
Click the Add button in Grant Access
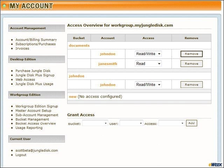click(191, 123)
